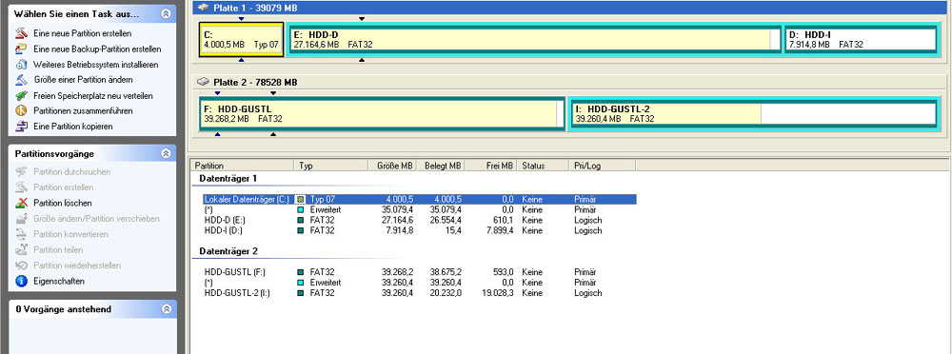Select the 'HDD-I (D:)' list row
Viewport: 952px width, 354px height.
pos(419,230)
